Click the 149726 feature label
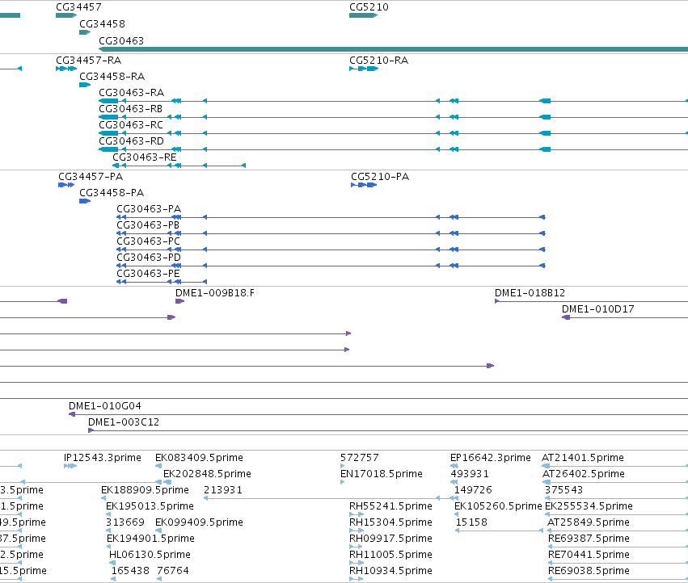The image size is (688, 583). point(473,490)
